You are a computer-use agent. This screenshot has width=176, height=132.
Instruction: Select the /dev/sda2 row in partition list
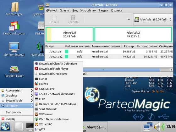[109, 57]
